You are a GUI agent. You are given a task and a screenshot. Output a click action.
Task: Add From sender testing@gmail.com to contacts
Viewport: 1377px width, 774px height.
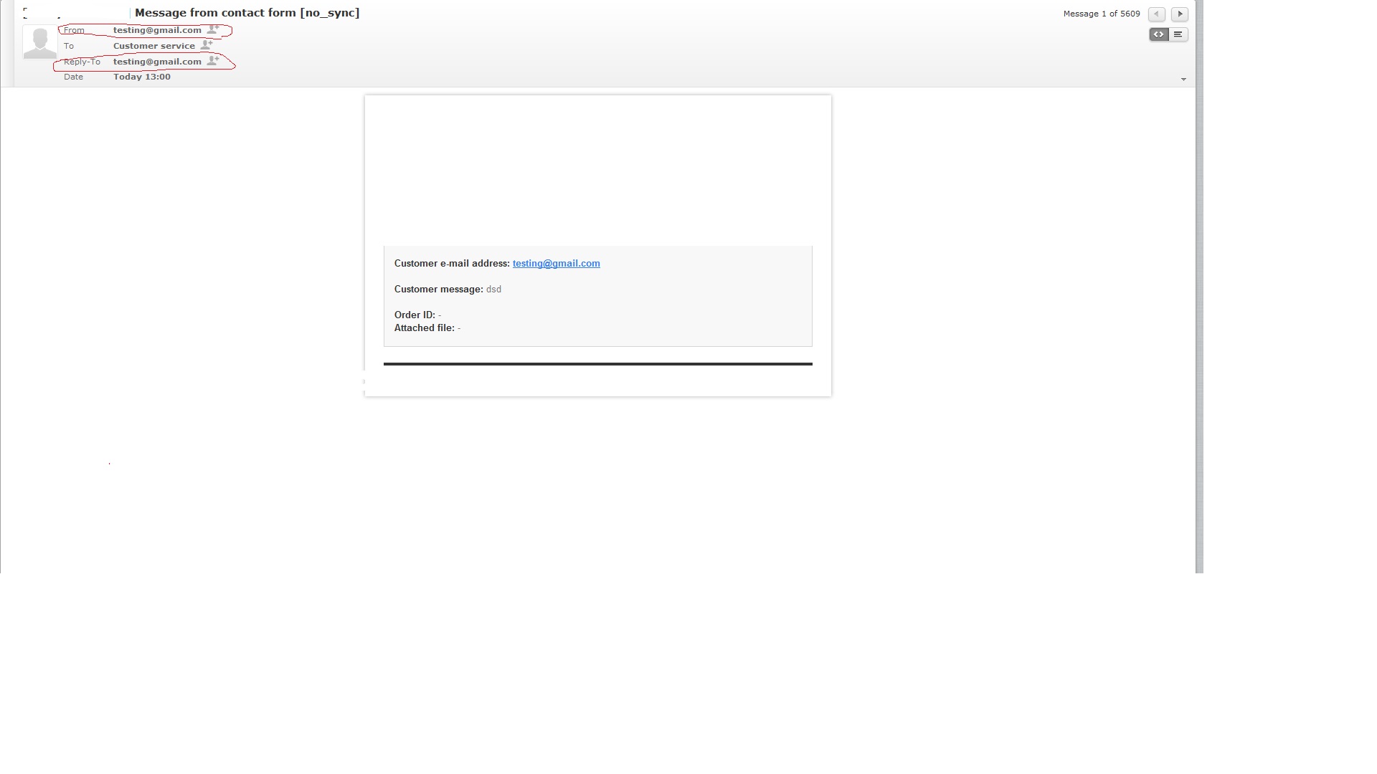(213, 29)
